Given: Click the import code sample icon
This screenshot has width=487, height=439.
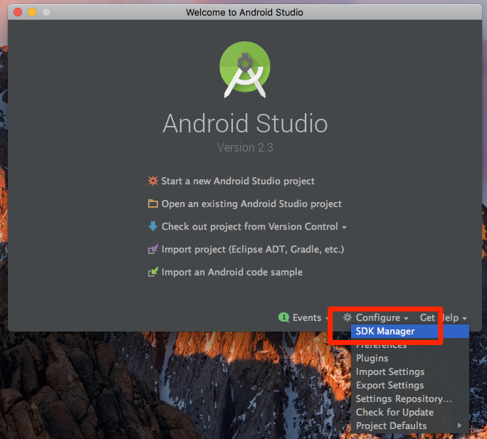Looking at the screenshot, I should coord(152,272).
